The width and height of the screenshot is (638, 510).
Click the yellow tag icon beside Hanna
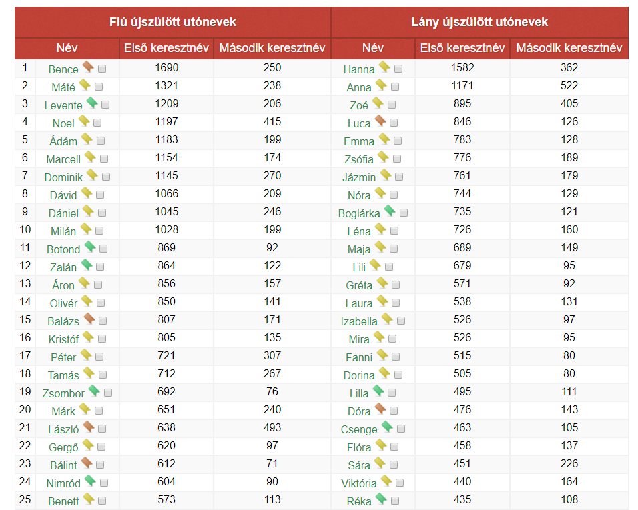click(x=384, y=67)
